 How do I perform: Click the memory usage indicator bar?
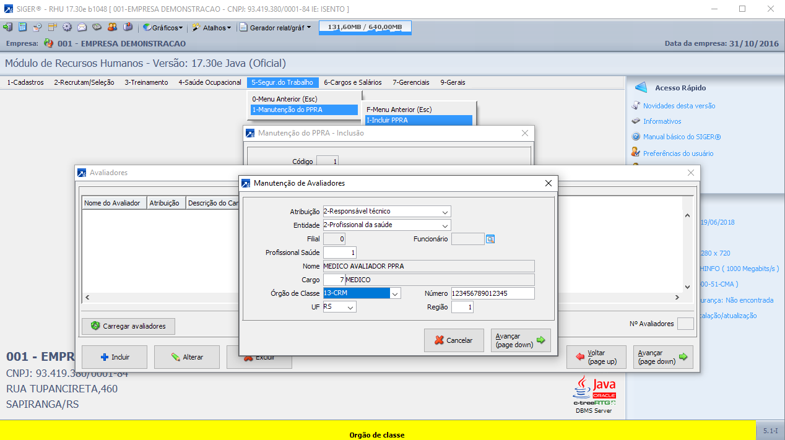(365, 27)
